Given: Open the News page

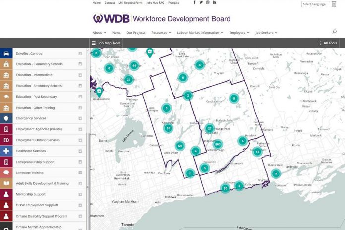Looking at the screenshot, I should pos(116,33).
